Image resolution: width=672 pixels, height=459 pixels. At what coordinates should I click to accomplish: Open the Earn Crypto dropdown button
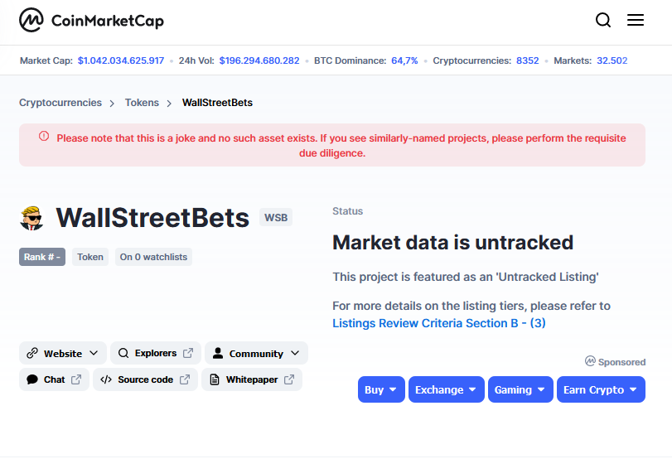(x=601, y=389)
